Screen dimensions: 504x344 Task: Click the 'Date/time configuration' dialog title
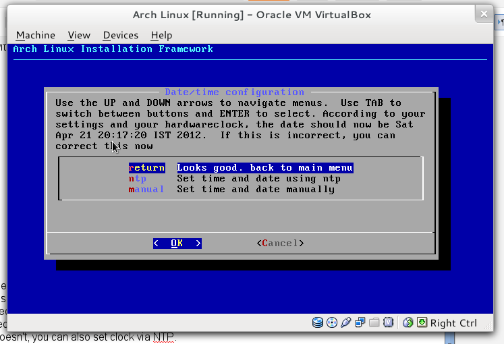click(235, 92)
